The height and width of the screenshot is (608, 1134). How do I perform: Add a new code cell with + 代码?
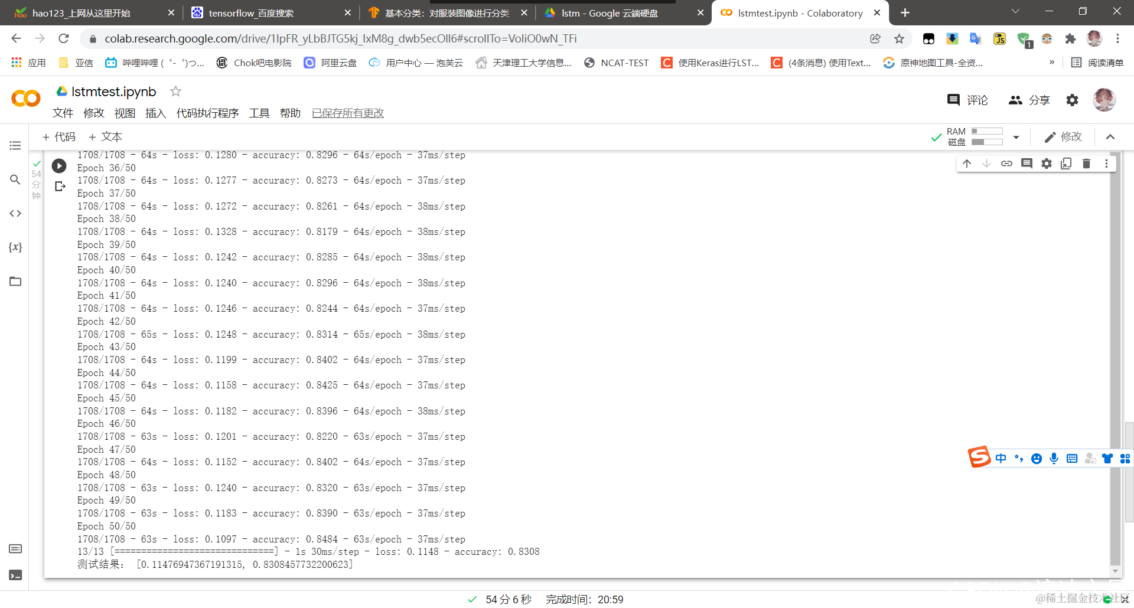tap(58, 136)
